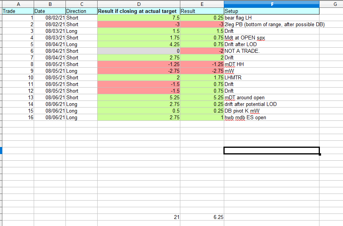This screenshot has height=226, width=343.
Task: Click 'Short' direction in trade 13 row
Action: (82, 97)
